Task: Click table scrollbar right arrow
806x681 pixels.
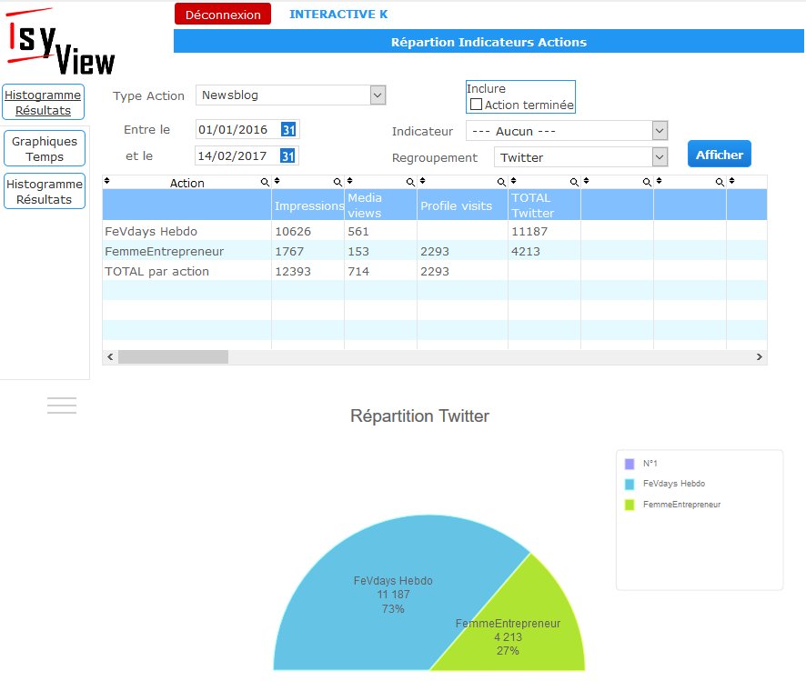Action: tap(760, 357)
